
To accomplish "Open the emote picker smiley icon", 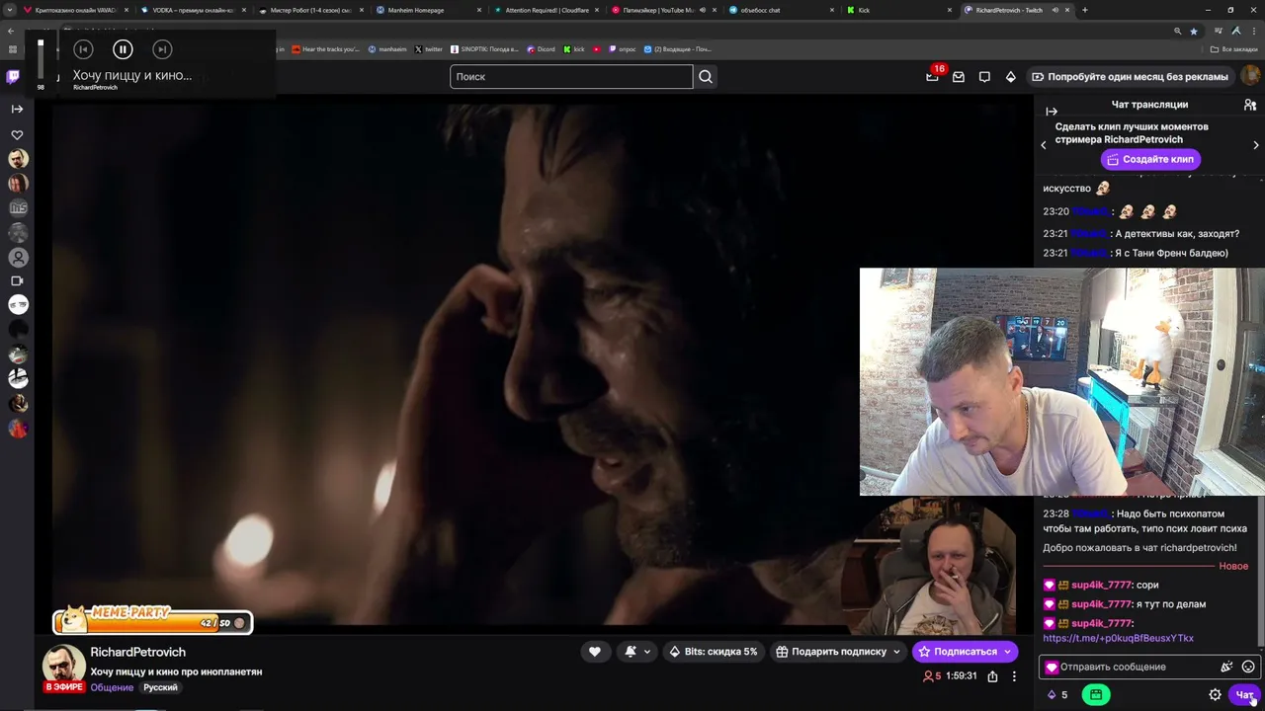I will [1248, 667].
